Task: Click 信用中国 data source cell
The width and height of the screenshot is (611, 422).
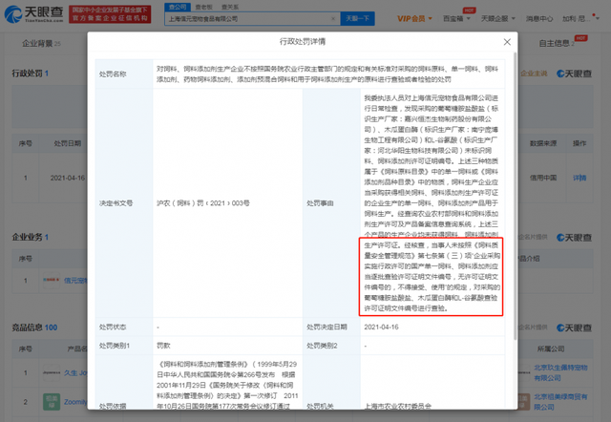Action: pyautogui.click(x=543, y=178)
